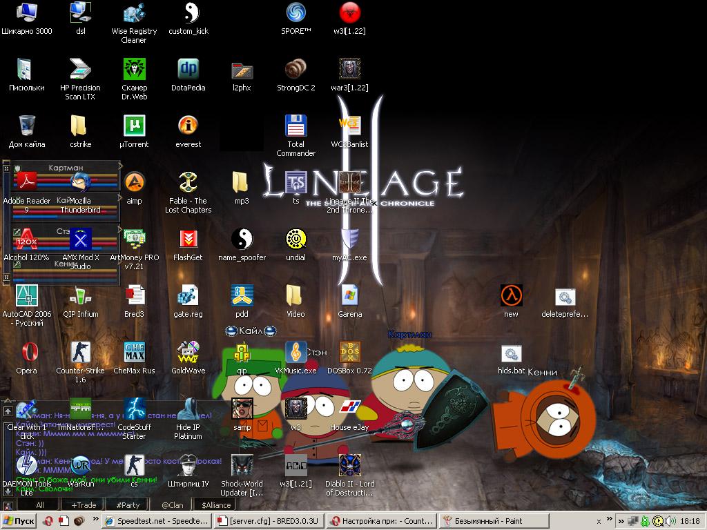Launch Opera from the Quick Launch bar
Screen dimensions: 707x530
[48, 521]
